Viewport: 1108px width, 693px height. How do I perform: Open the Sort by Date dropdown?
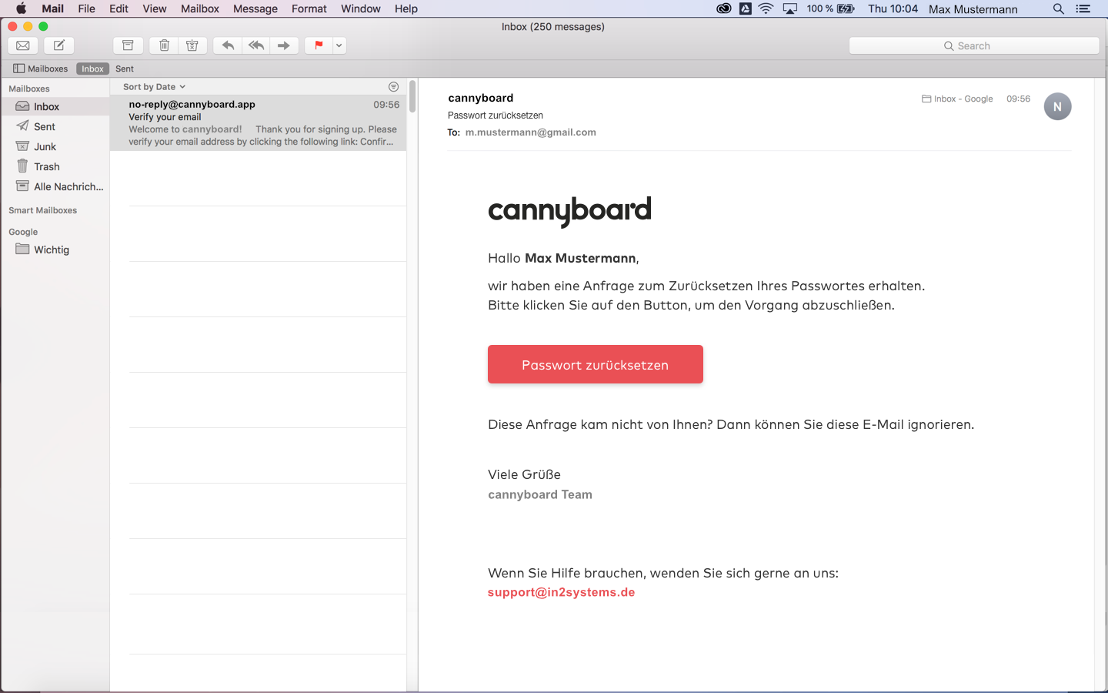click(x=154, y=87)
